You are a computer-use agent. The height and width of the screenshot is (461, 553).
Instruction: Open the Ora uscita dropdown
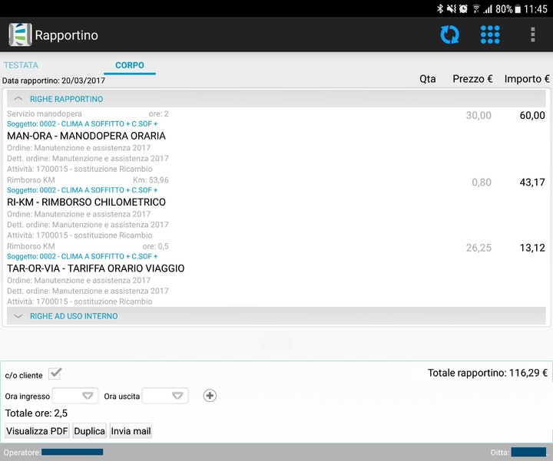(165, 396)
